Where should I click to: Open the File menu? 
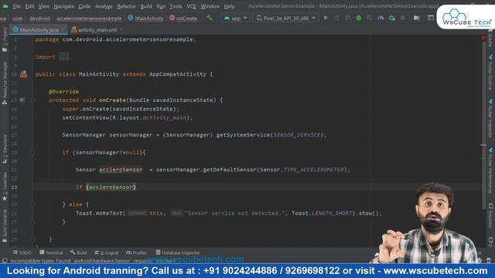click(16, 6)
